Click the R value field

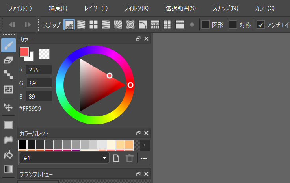[39, 70]
